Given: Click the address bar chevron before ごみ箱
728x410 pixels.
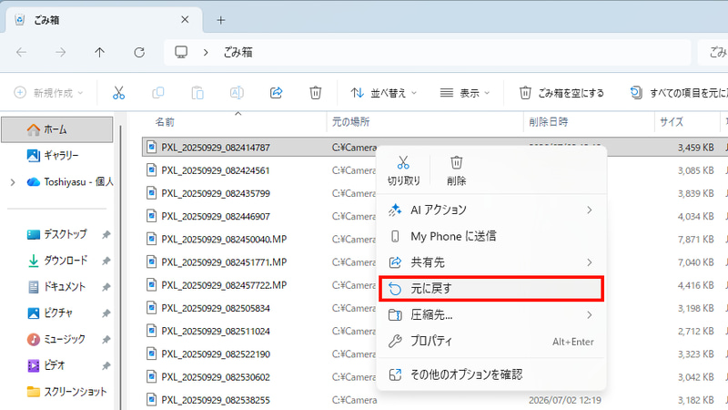Looking at the screenshot, I should pyautogui.click(x=206, y=53).
